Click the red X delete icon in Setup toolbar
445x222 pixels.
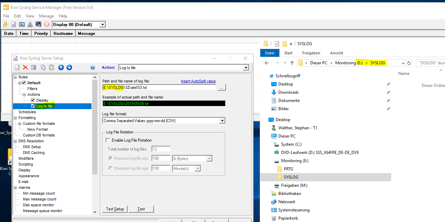(25, 67)
